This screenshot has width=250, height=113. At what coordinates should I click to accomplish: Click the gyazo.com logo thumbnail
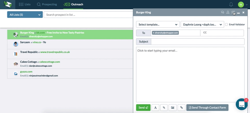[x=16, y=74]
